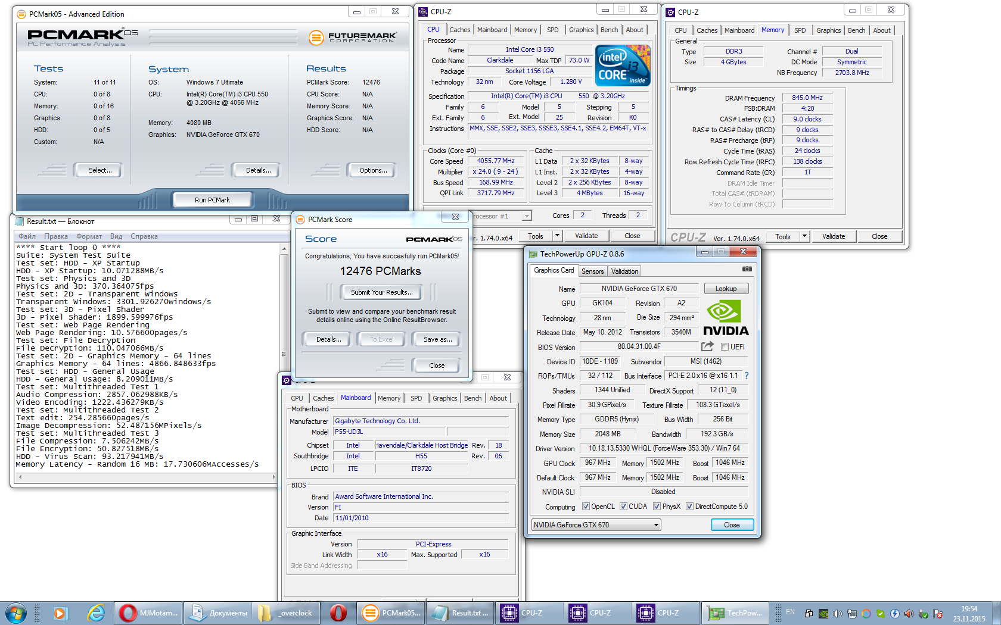This screenshot has width=1001, height=625.
Task: Click Close button in GPU-Z window
Action: [x=732, y=525]
